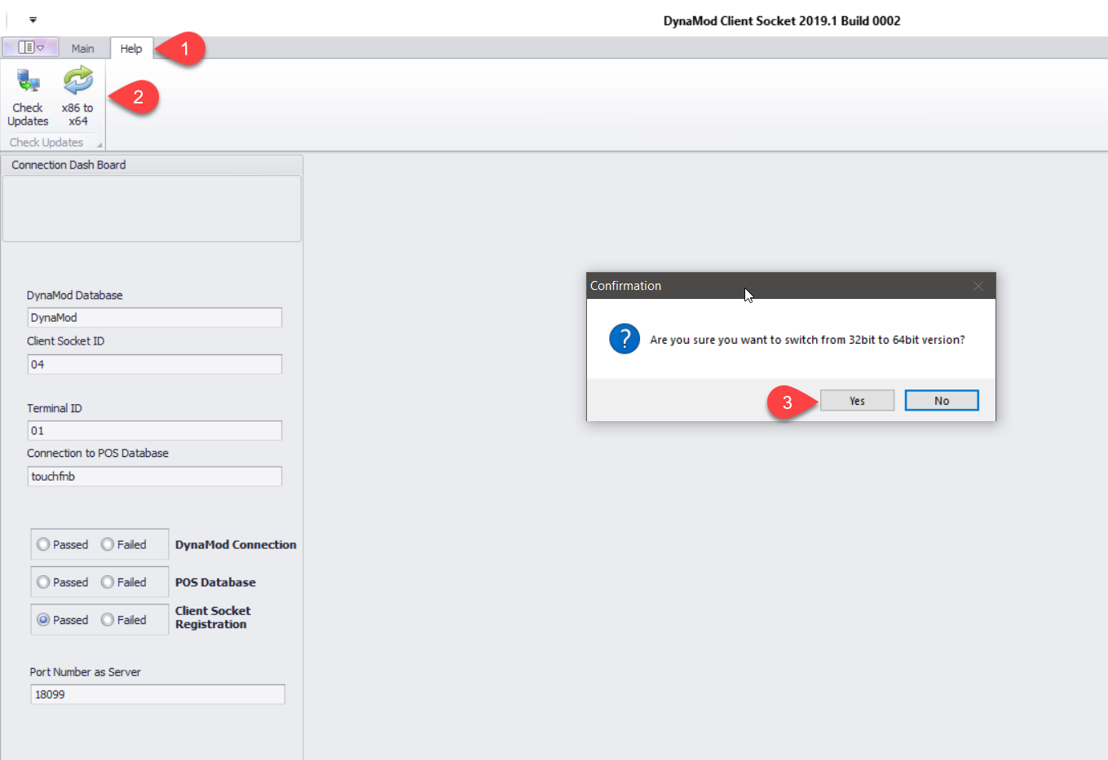Click the empty Connection Dash Board box

[x=152, y=209]
